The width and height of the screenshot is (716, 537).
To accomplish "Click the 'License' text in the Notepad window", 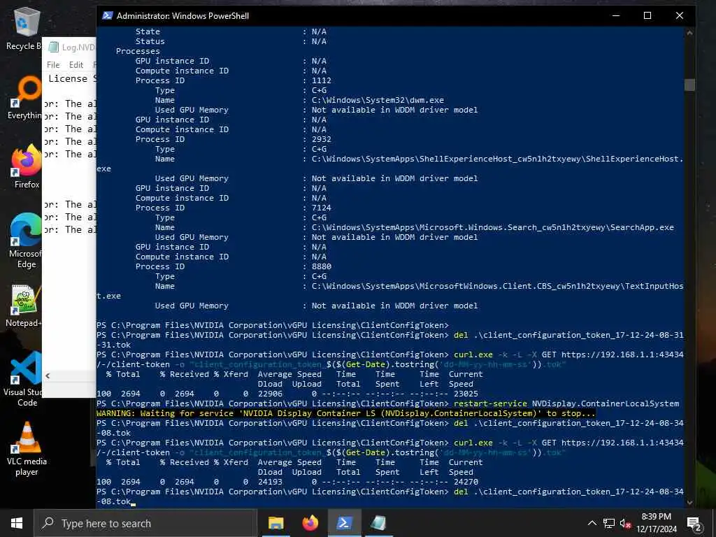I will click(x=68, y=78).
